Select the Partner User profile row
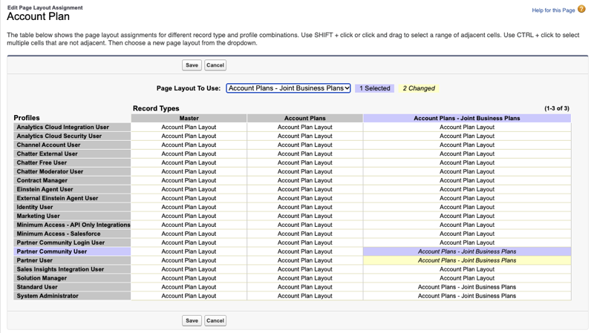The width and height of the screenshot is (594, 333). click(x=72, y=260)
